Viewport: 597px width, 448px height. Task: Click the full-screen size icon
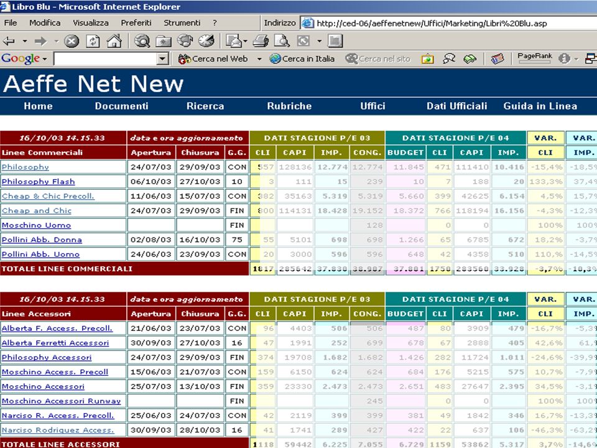click(303, 41)
